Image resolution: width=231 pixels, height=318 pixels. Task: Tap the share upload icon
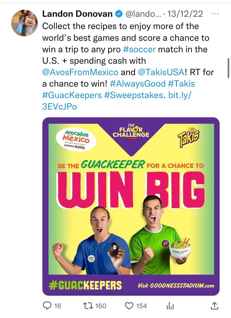point(214,306)
